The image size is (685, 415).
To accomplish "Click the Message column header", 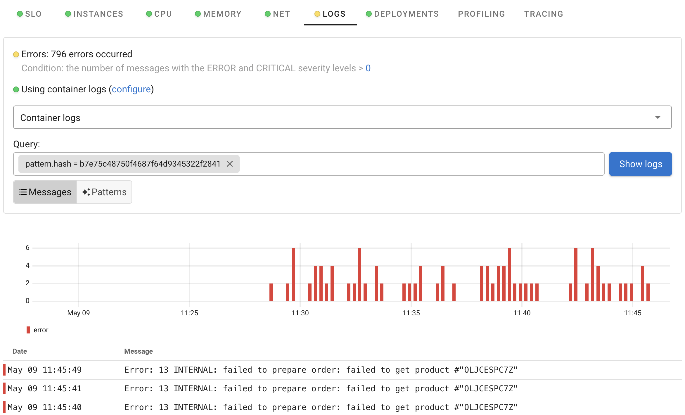I will [x=139, y=351].
